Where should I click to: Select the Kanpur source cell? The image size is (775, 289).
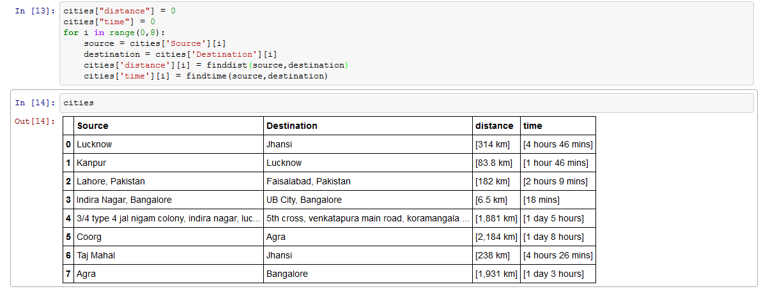click(91, 163)
